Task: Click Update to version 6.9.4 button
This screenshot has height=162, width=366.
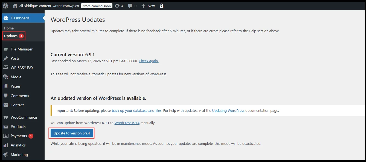Action: (72, 133)
